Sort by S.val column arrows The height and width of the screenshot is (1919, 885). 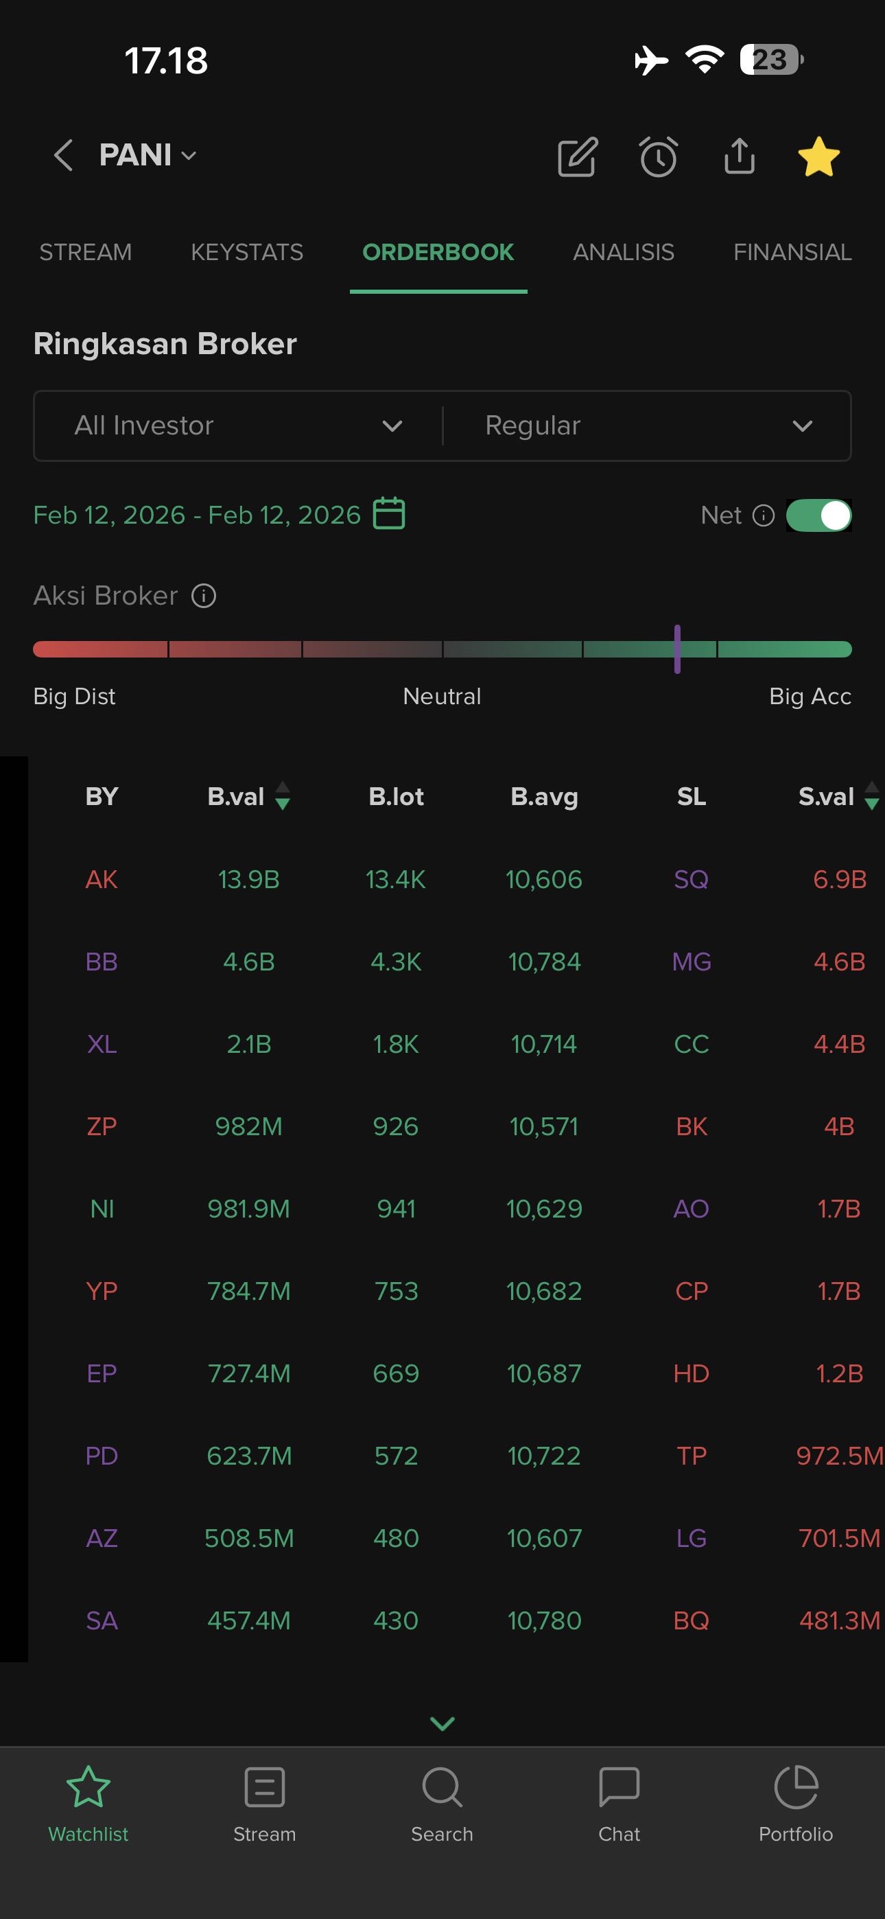(x=871, y=795)
